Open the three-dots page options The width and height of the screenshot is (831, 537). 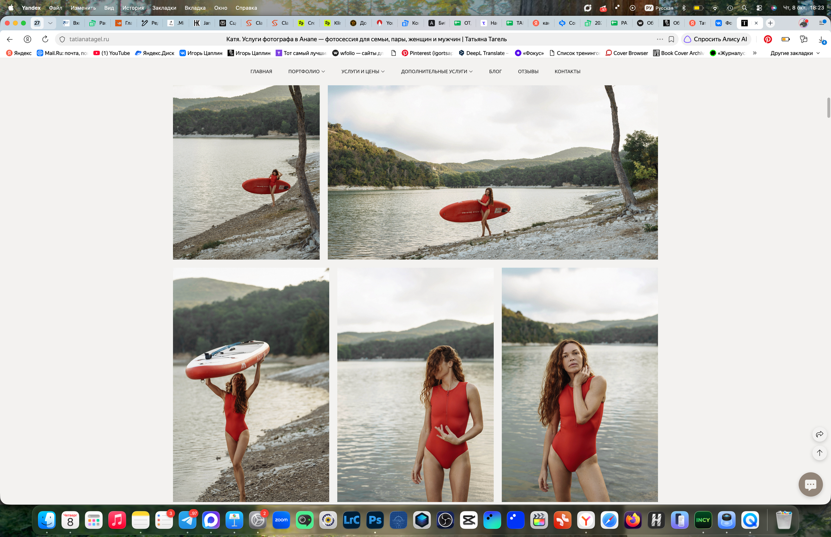pos(660,39)
